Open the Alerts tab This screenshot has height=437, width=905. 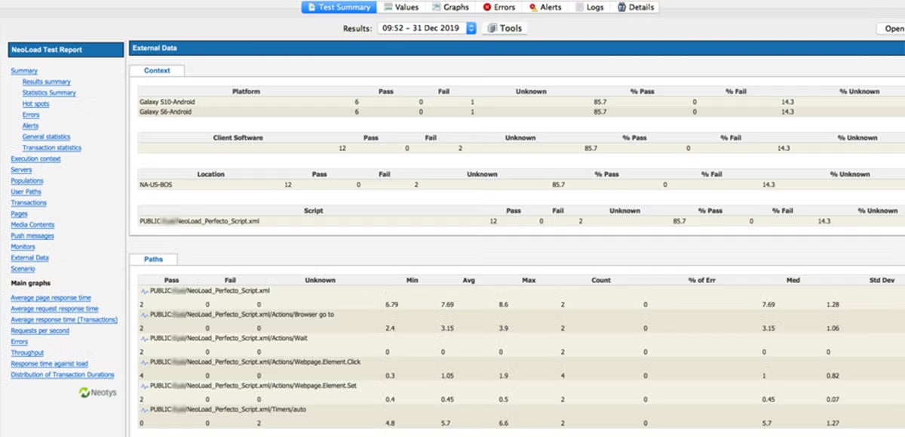(x=545, y=7)
